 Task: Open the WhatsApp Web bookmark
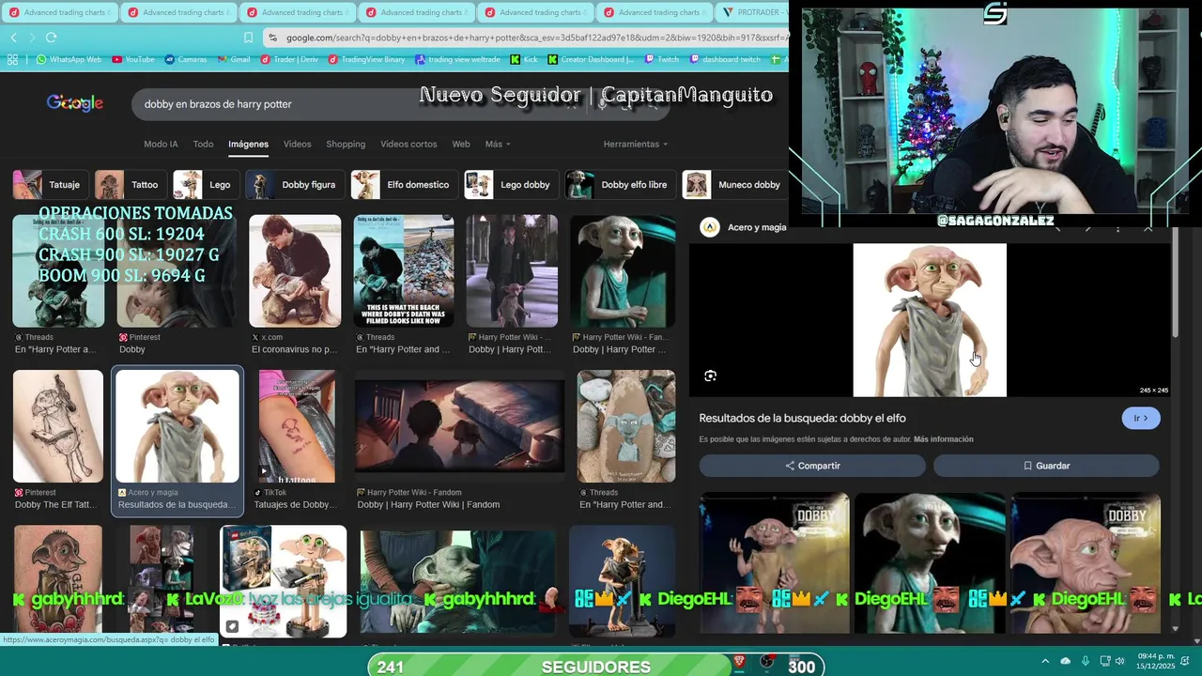[69, 59]
